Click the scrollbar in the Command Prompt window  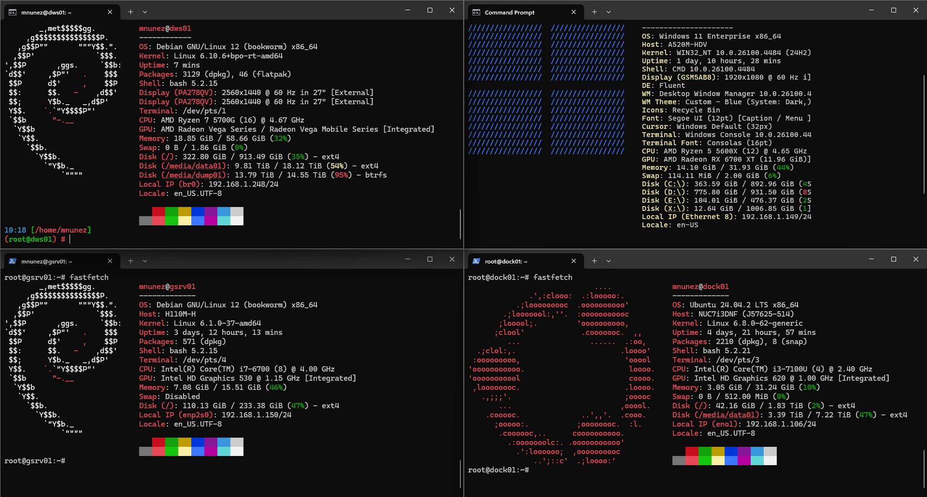pyautogui.click(x=924, y=134)
